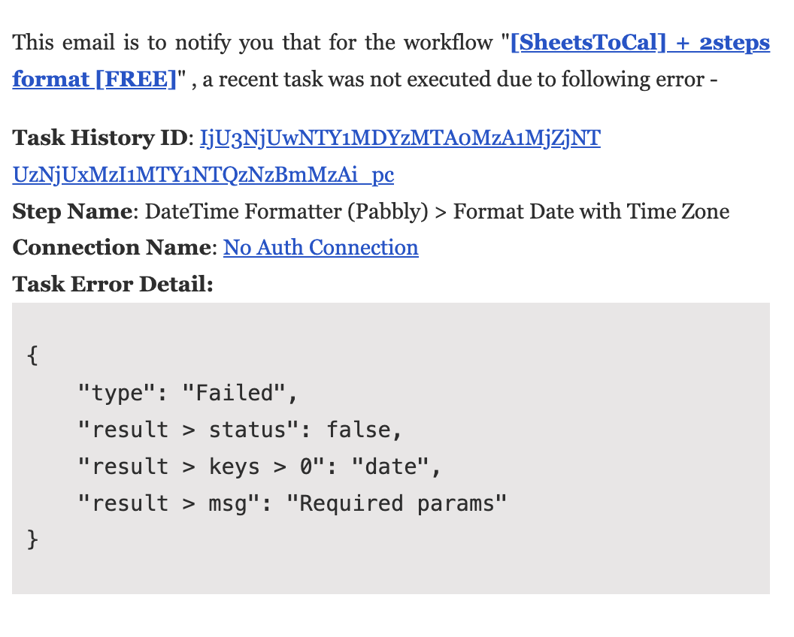Click the "Required params" message value
This screenshot has width=794, height=637.
point(398,503)
